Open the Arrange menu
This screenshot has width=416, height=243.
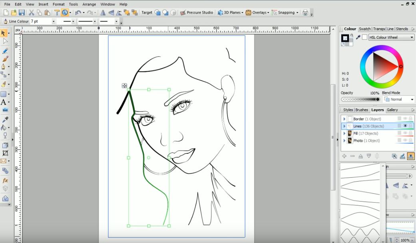[x=89, y=4]
